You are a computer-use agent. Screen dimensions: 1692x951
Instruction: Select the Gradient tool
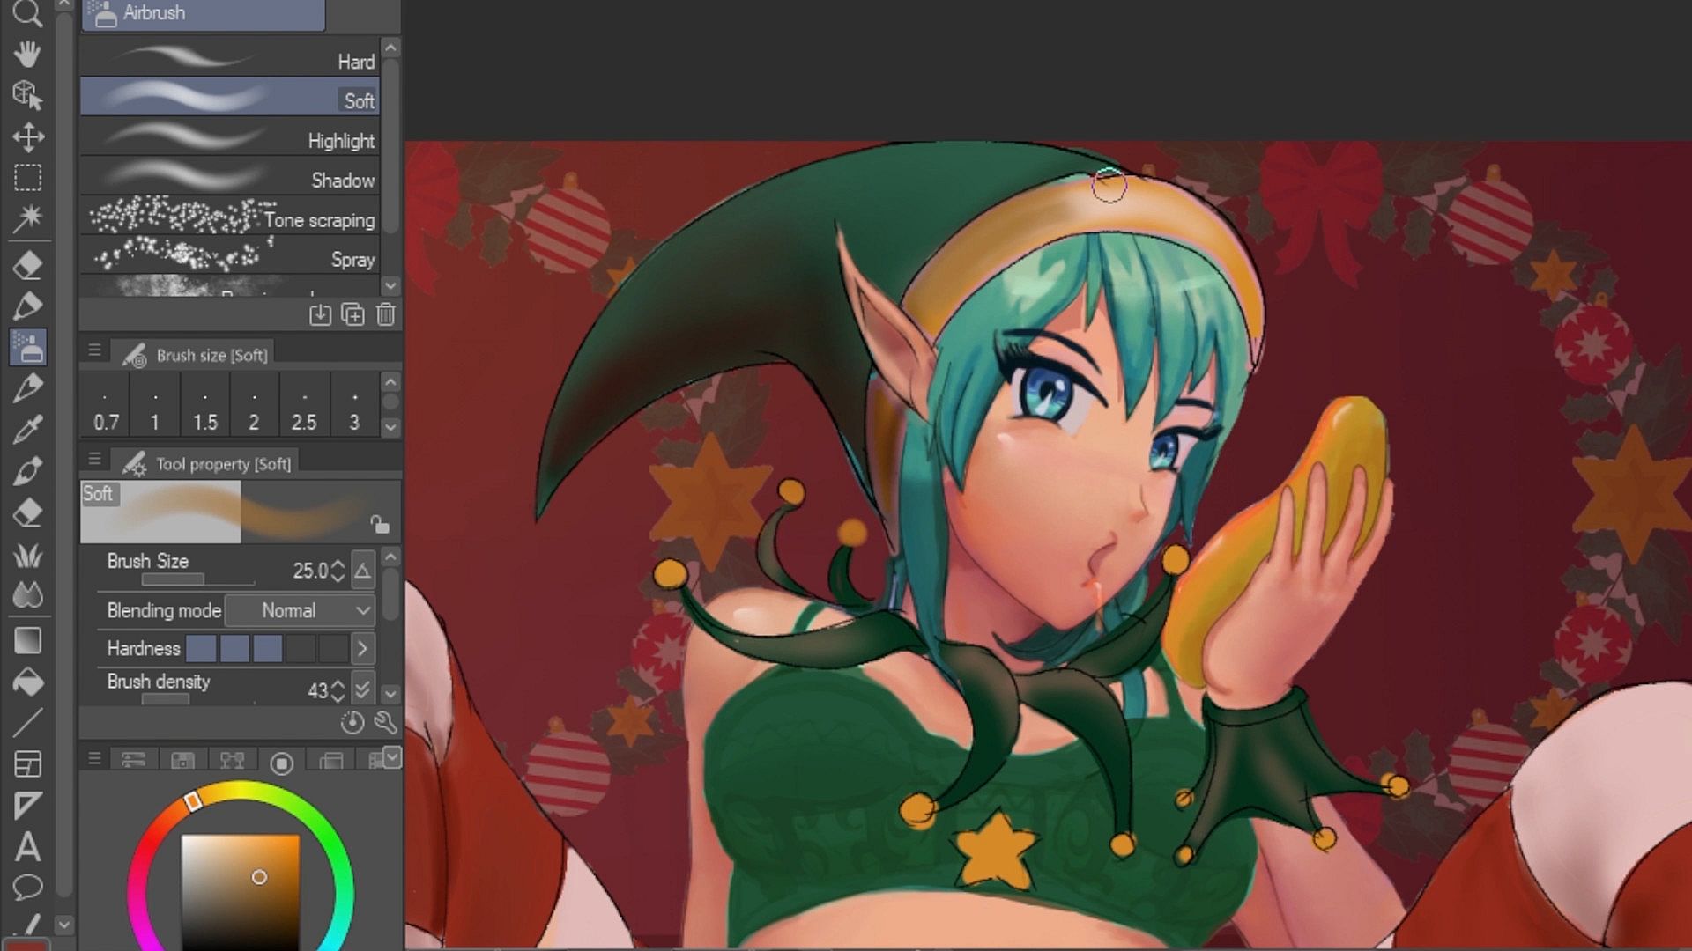27,641
